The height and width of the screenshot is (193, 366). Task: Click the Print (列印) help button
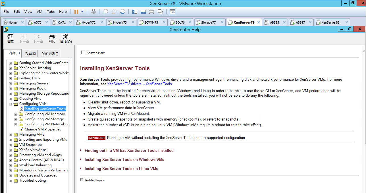tap(52, 39)
